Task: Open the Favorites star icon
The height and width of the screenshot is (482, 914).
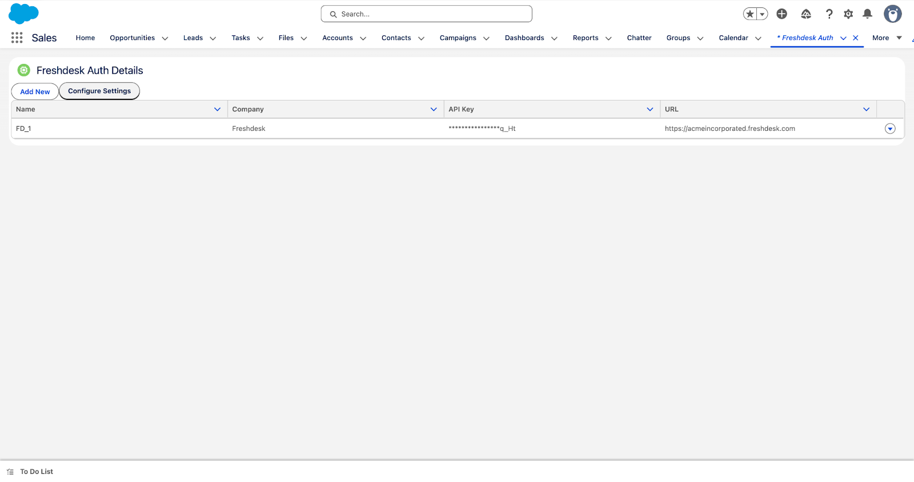Action: 750,14
